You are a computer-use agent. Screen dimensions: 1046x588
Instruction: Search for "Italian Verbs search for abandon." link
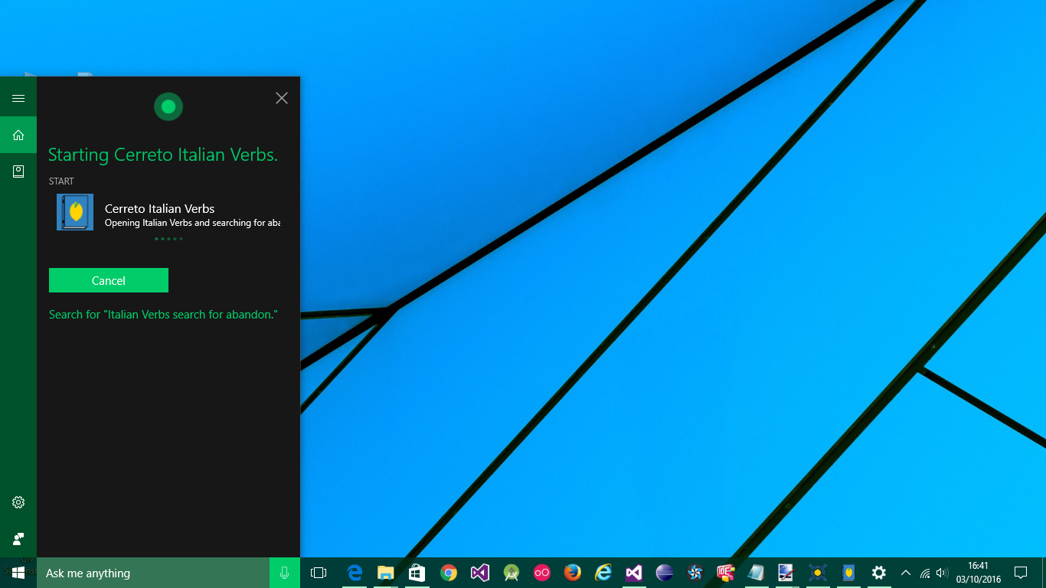[x=163, y=315]
